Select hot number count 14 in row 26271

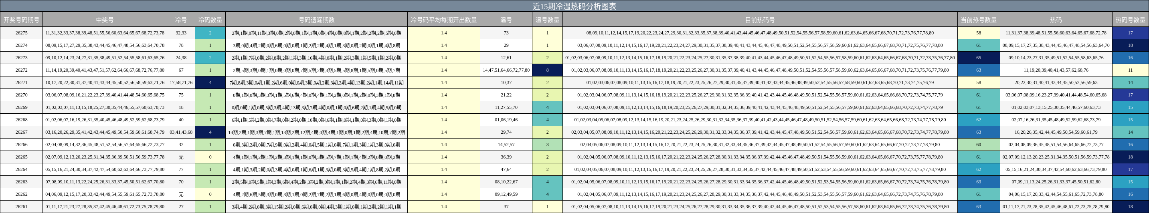1130,83
